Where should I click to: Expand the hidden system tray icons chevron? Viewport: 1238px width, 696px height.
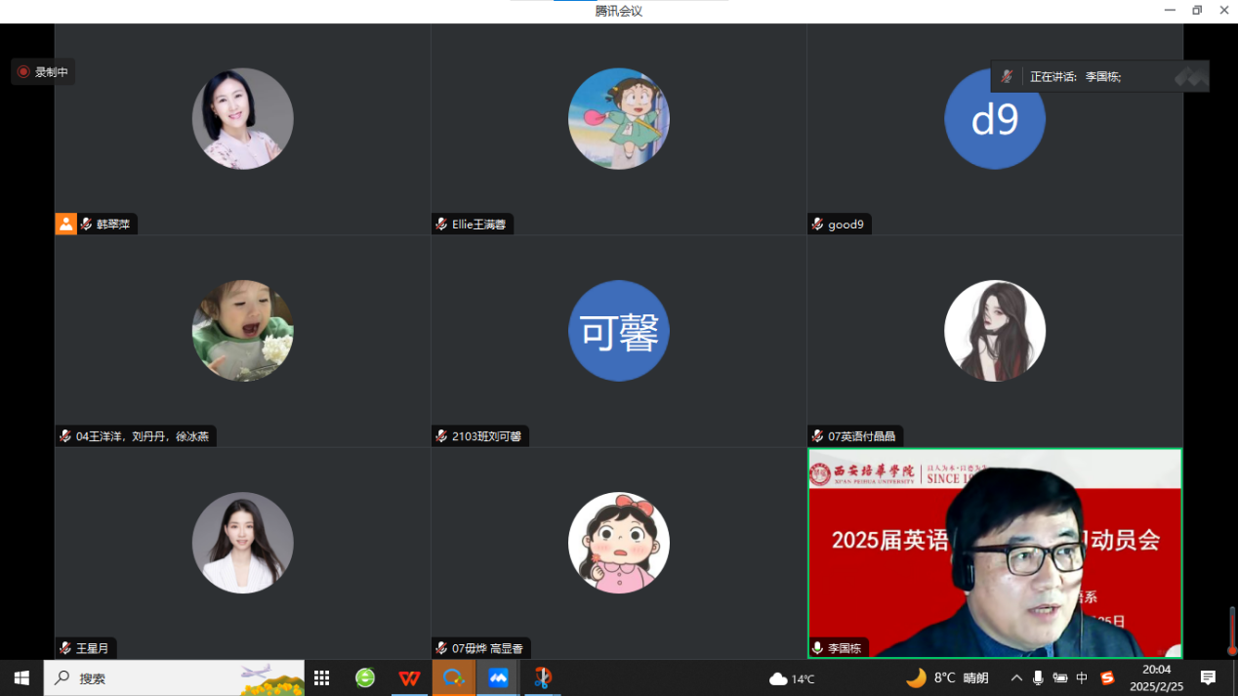[x=1016, y=678]
